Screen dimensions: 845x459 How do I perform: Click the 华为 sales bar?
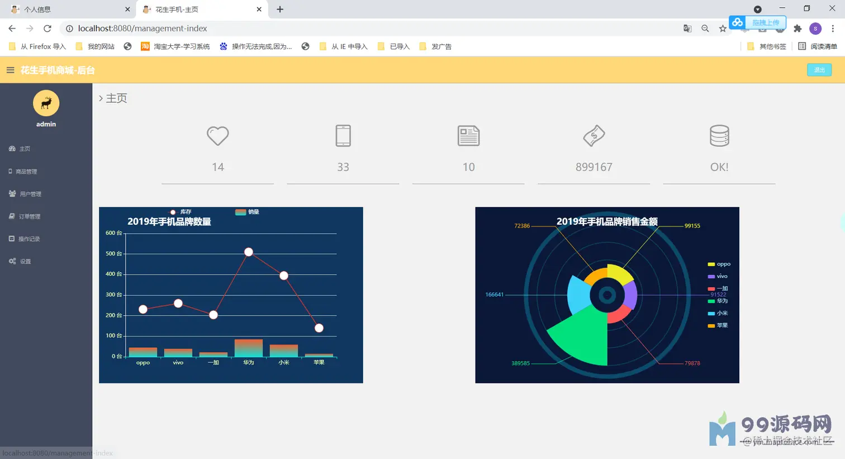(249, 348)
